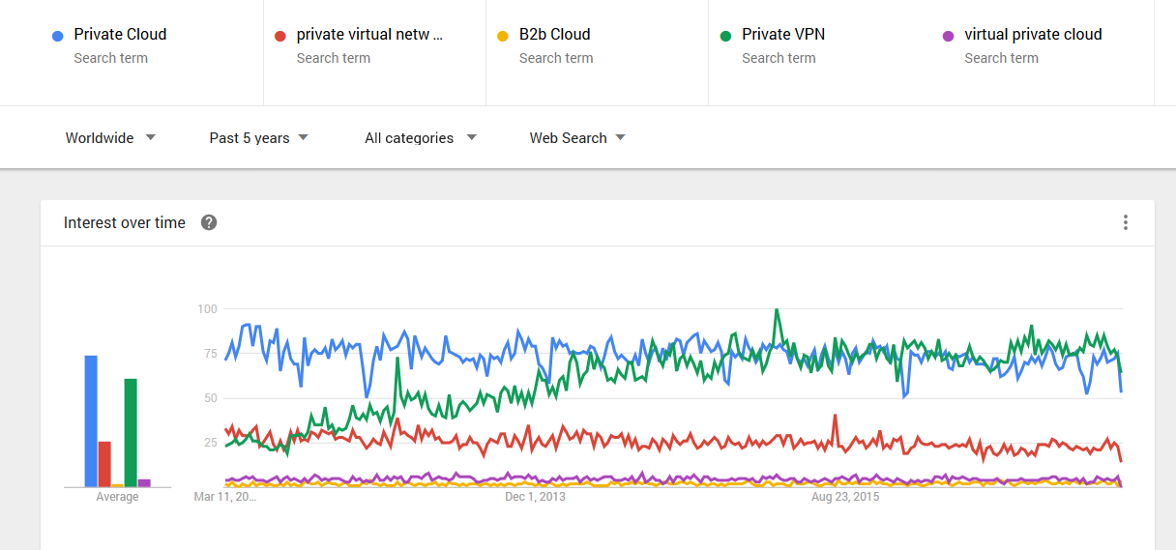Viewport: 1176px width, 550px height.
Task: Open the All categories dropdown
Action: tap(421, 137)
